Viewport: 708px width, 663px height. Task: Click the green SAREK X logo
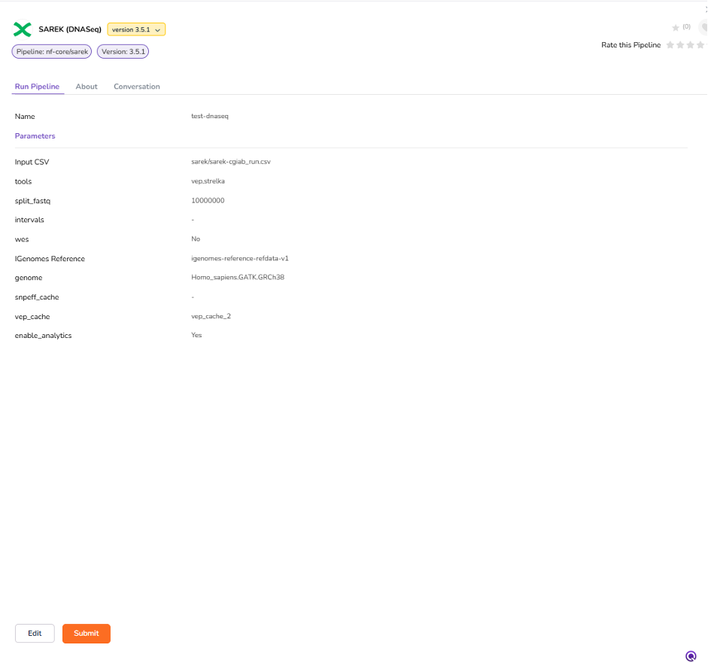[22, 29]
